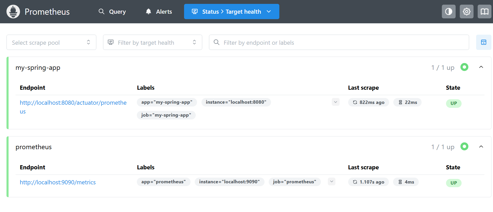Collapse the prometheus scrape pool
This screenshot has height=212, width=493.
[x=481, y=147]
